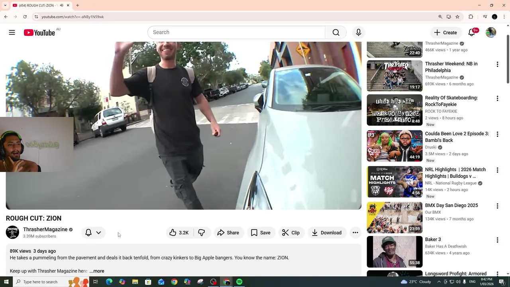This screenshot has height=287, width=510.
Task: Download this video
Action: click(x=326, y=233)
